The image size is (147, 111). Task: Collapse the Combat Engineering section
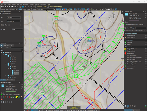pos(125,33)
